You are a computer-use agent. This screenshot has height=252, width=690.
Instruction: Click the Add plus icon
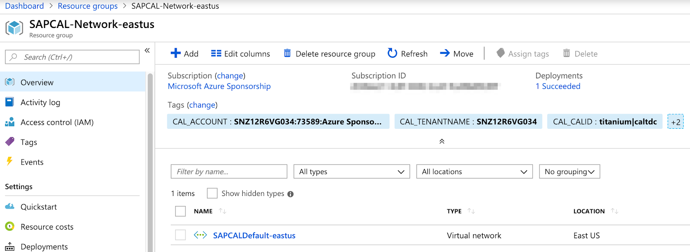[176, 53]
